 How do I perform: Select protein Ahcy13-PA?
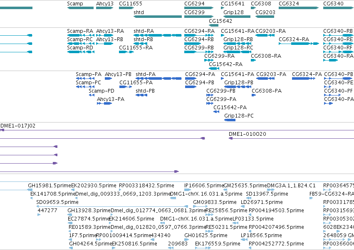click(x=111, y=99)
